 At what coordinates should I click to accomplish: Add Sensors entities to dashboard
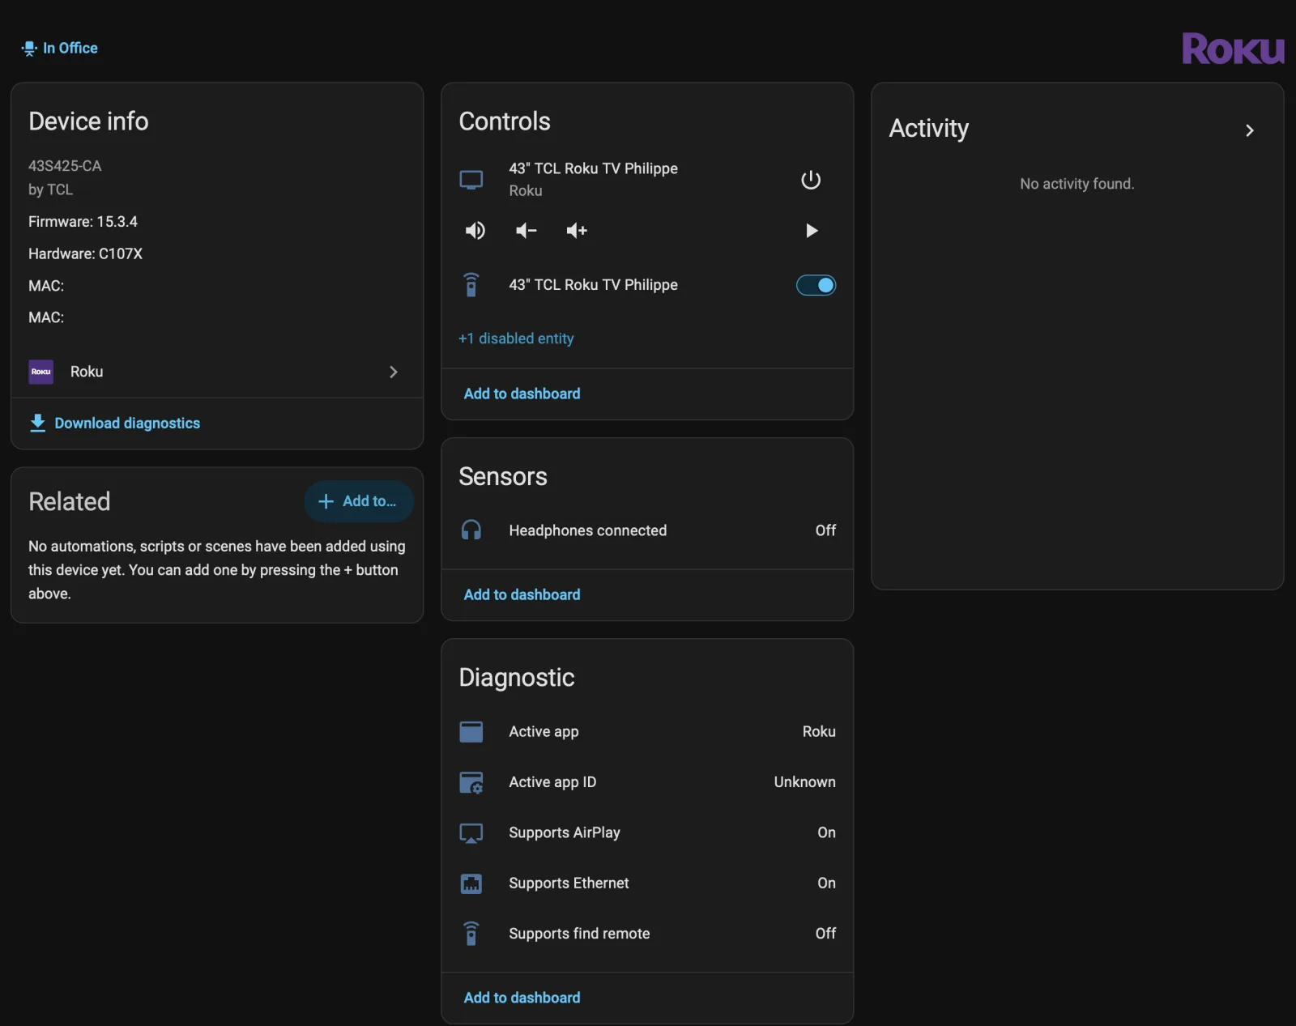pyautogui.click(x=522, y=594)
